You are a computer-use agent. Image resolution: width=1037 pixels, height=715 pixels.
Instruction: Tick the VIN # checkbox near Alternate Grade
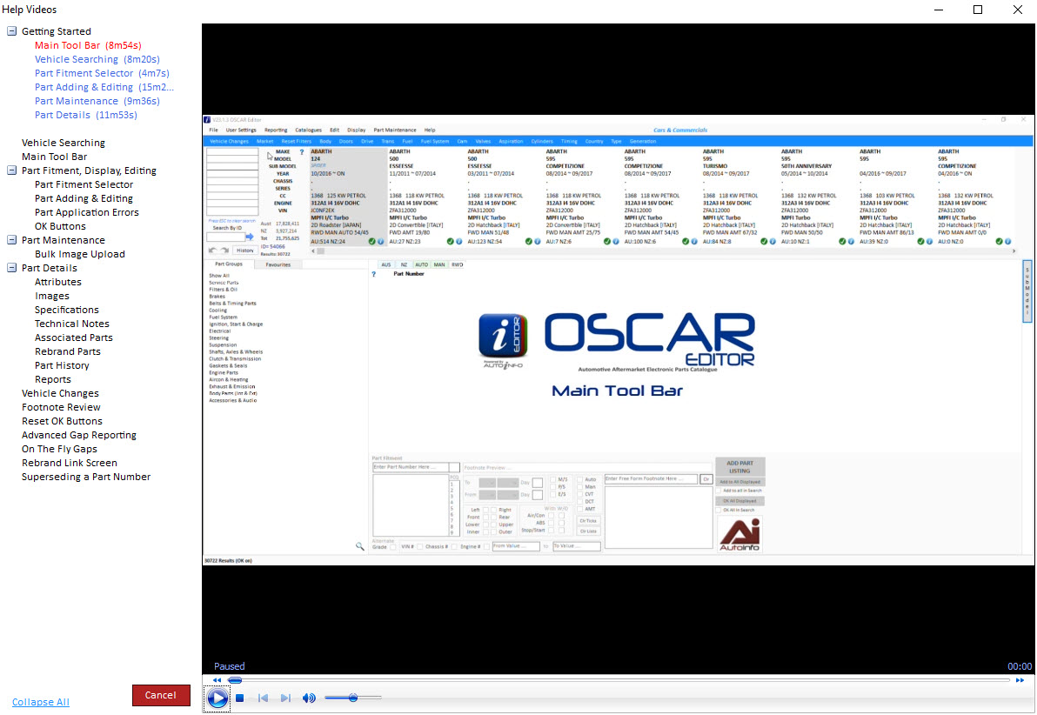pyautogui.click(x=420, y=545)
